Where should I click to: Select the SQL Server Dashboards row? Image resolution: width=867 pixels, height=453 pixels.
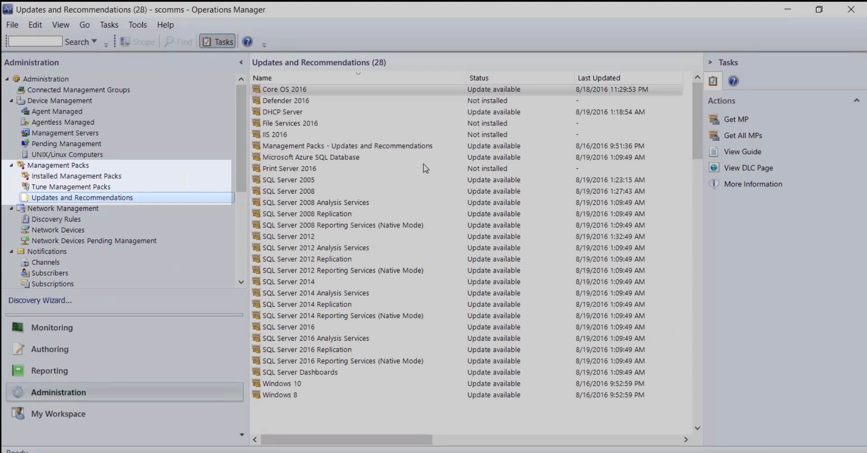(x=467, y=372)
